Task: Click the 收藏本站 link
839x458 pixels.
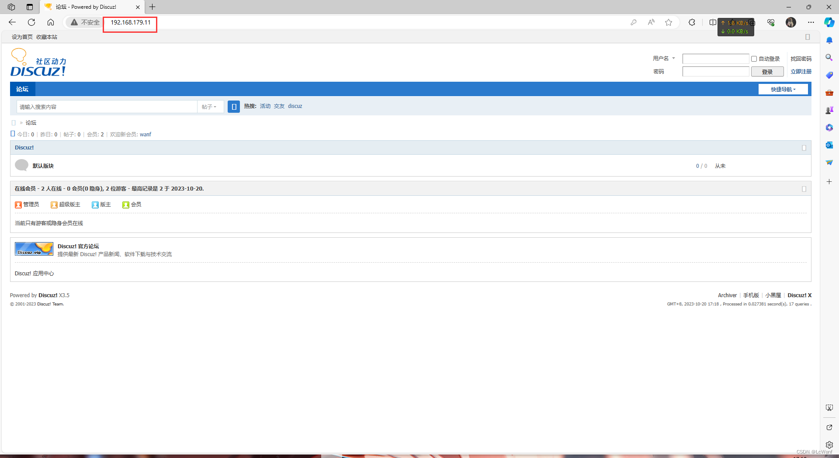Action: 47,37
